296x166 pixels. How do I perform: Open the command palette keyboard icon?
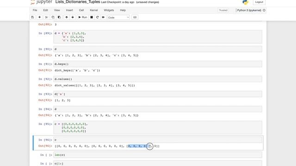[x=135, y=18]
